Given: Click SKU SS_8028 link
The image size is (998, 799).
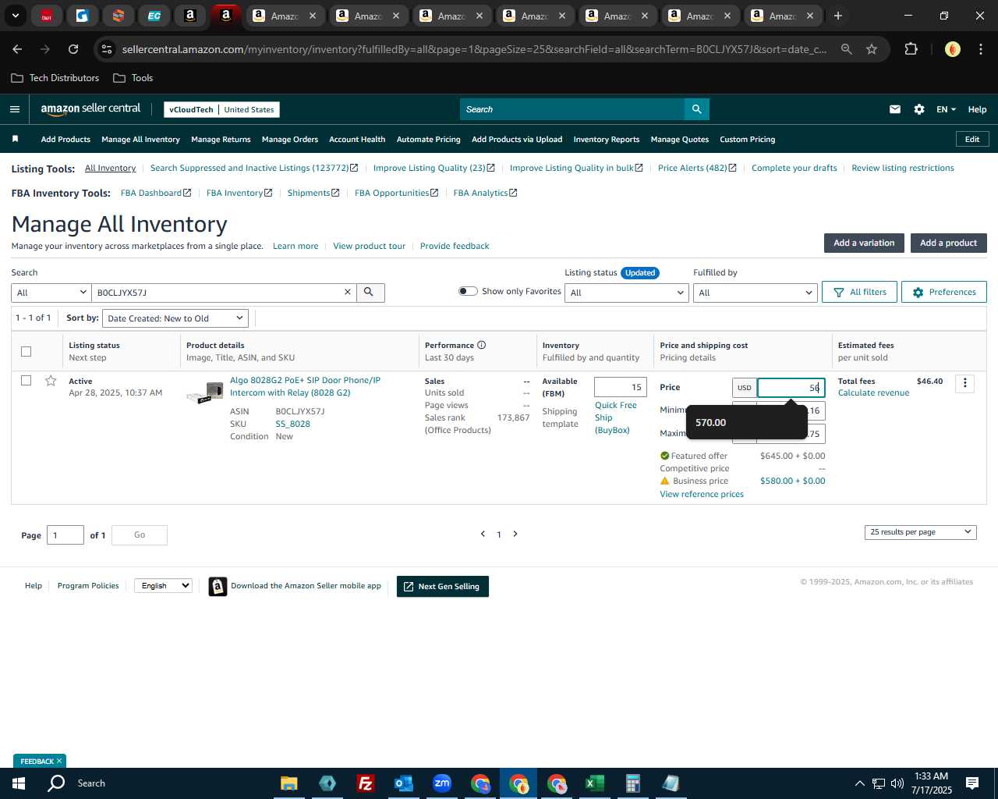Looking at the screenshot, I should 292,424.
